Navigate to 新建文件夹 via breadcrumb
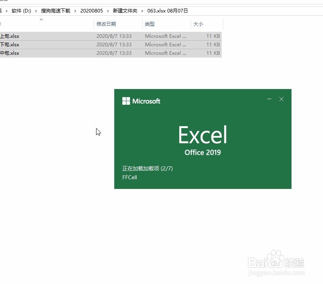 coord(125,11)
